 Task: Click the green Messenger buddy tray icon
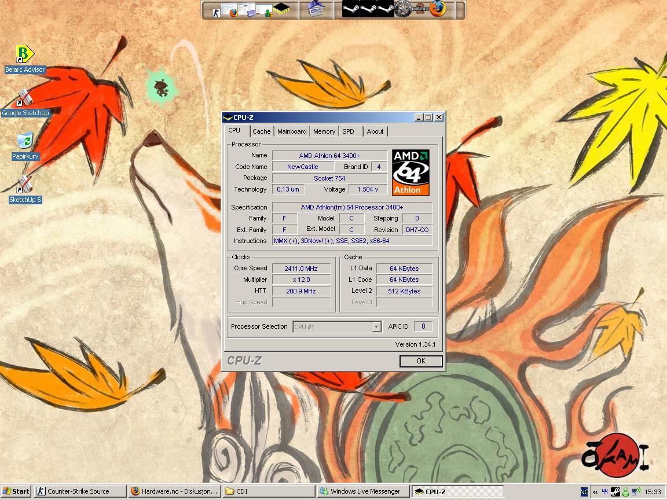point(626,492)
